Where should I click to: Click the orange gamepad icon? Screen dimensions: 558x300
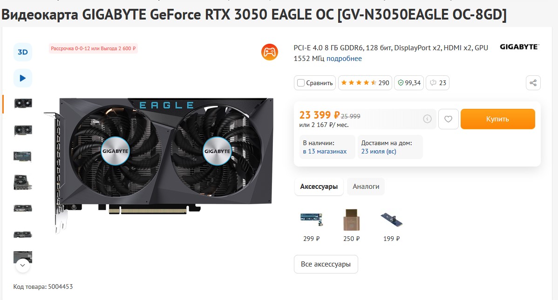click(269, 52)
